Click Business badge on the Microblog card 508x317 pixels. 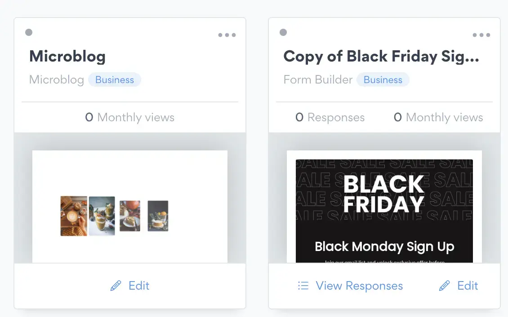click(115, 80)
